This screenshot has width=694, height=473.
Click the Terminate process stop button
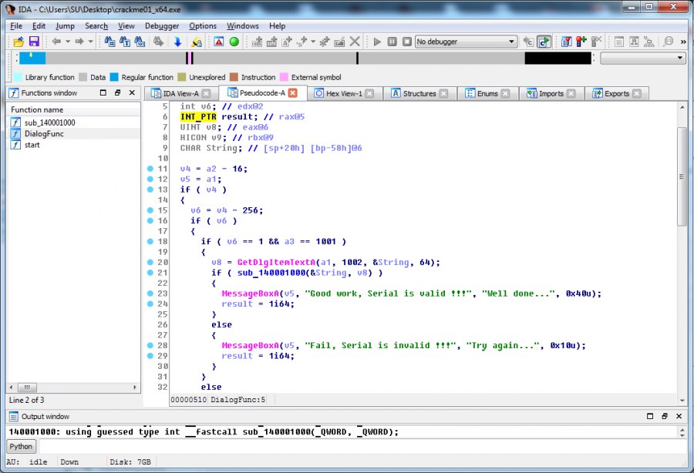(406, 42)
